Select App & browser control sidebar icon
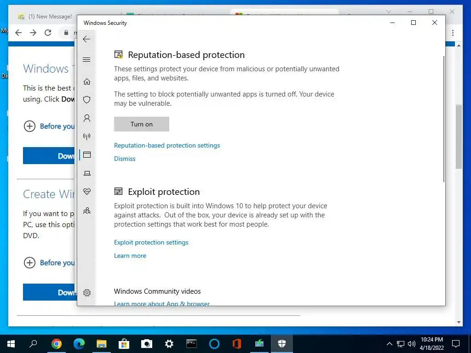Image resolution: width=471 pixels, height=353 pixels. pos(87,155)
